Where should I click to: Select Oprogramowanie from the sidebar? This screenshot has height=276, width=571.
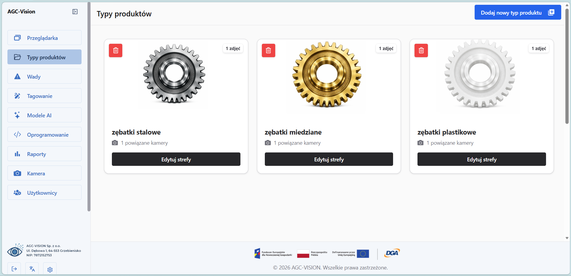click(x=44, y=135)
